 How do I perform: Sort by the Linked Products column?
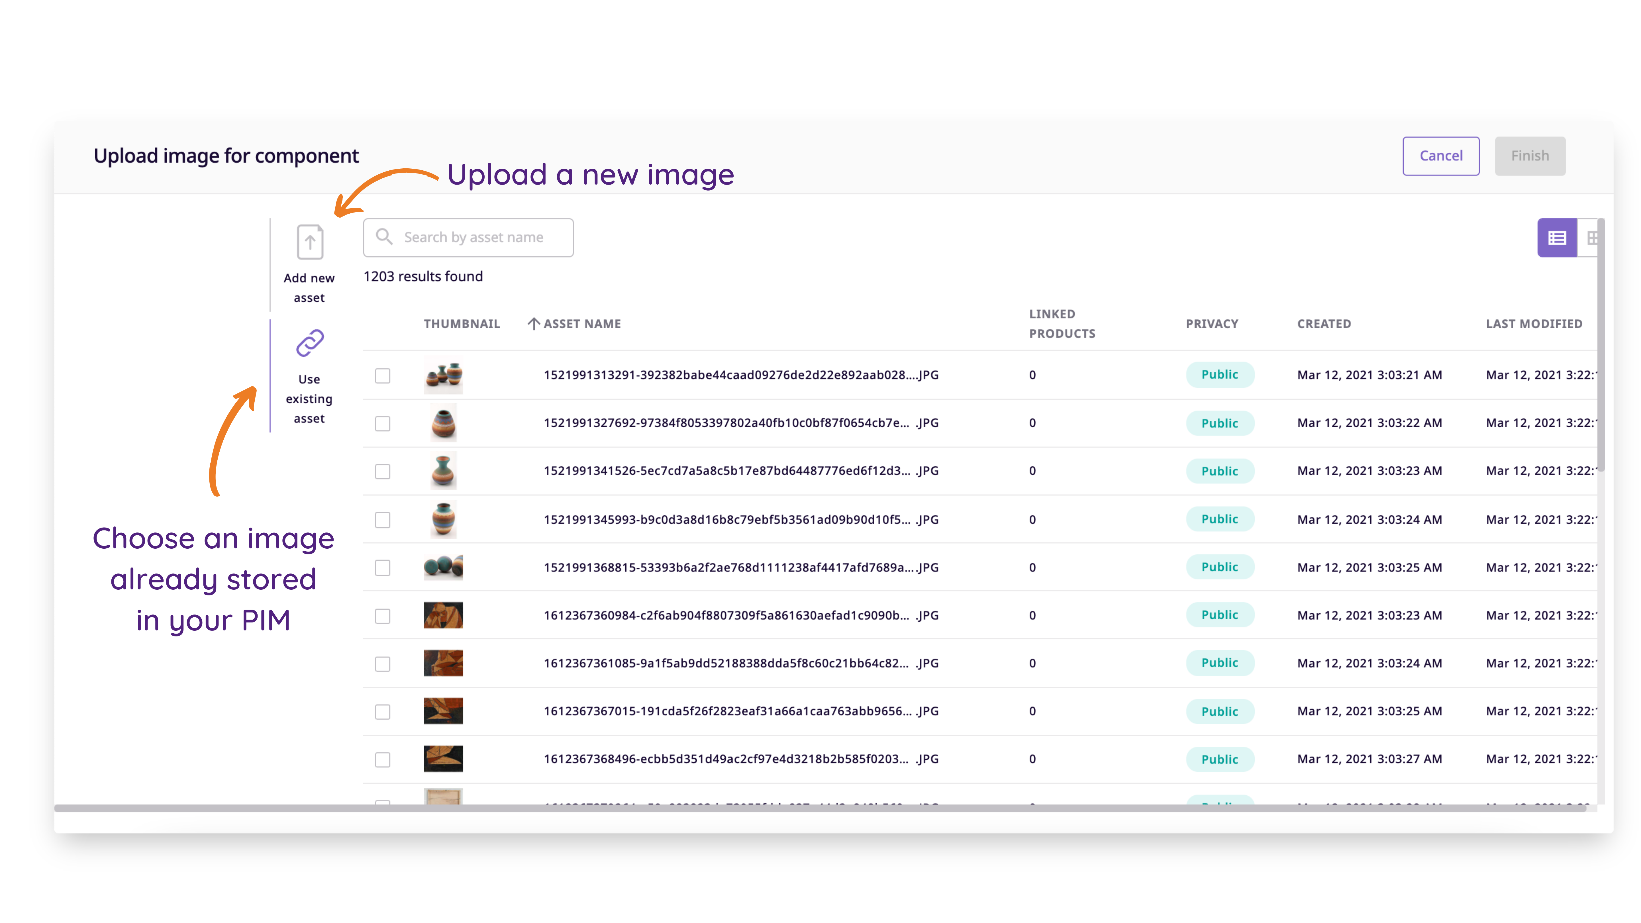(1062, 324)
